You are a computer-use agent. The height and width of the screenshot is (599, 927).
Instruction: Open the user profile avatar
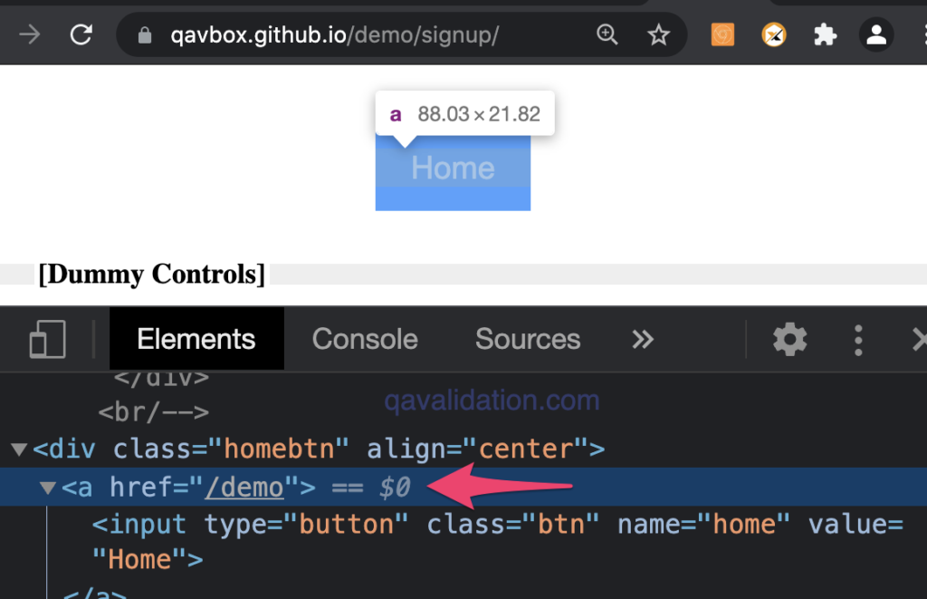[x=876, y=35]
